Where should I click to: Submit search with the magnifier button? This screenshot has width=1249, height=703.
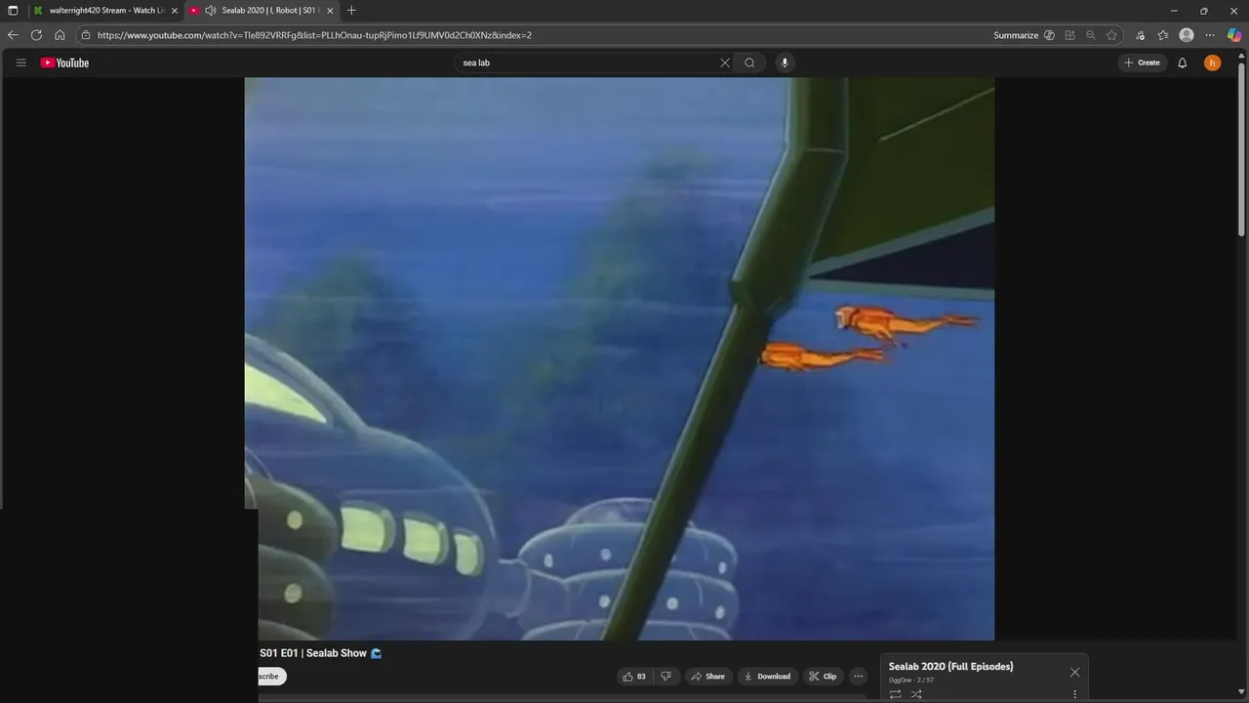click(x=749, y=62)
